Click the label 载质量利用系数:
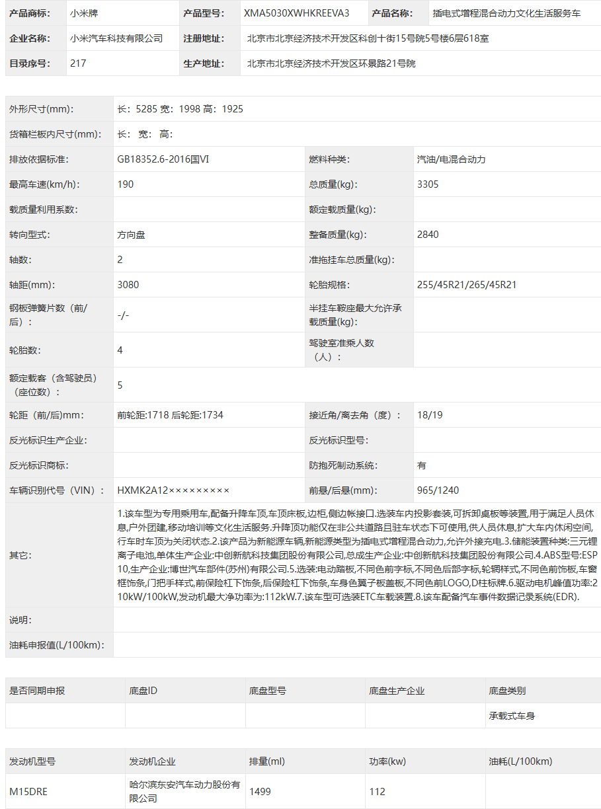The image size is (601, 809). click(x=44, y=210)
